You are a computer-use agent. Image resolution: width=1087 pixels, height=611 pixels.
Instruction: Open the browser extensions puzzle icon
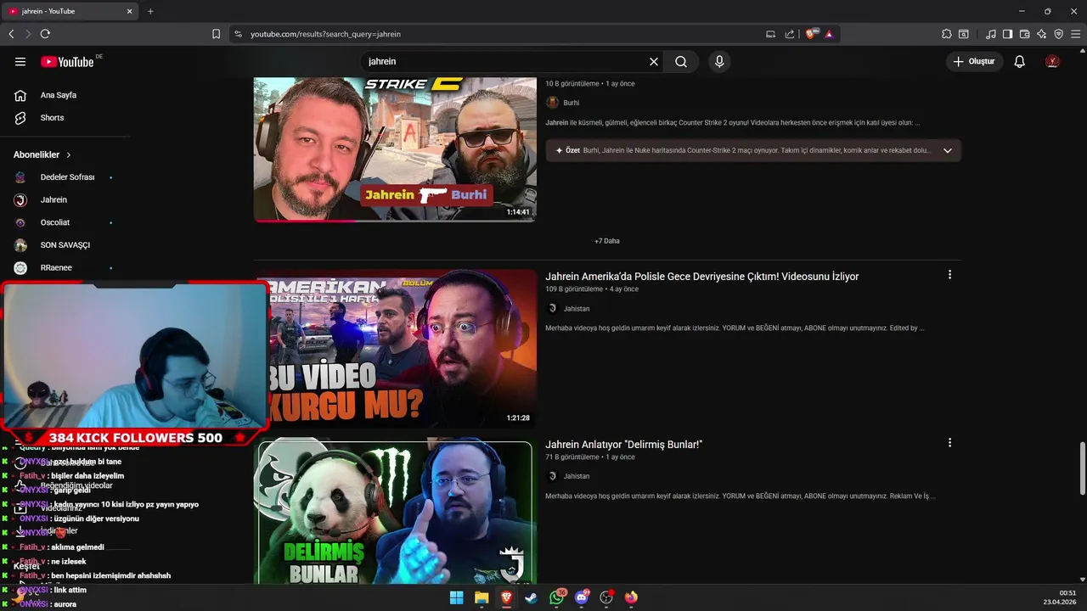click(x=947, y=34)
